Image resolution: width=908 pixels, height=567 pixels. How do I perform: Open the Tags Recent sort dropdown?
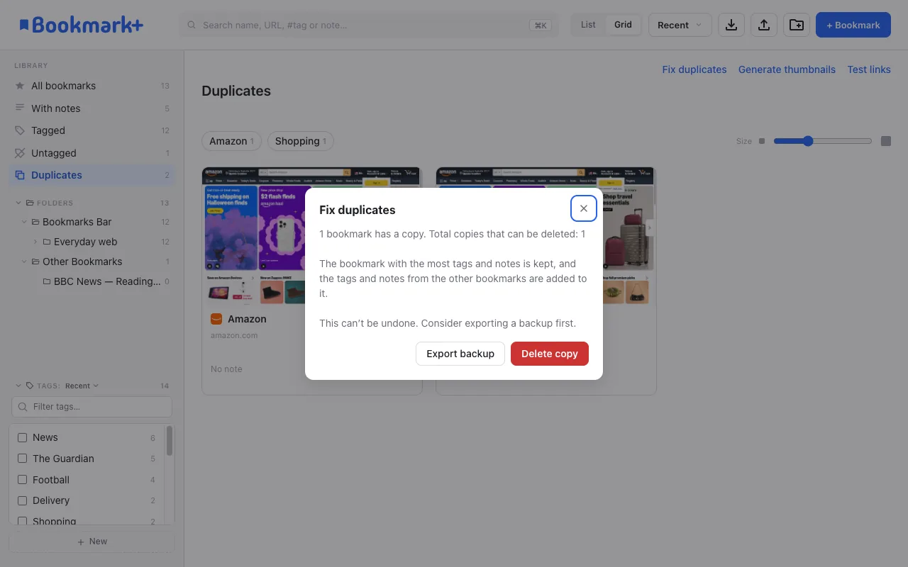tap(82, 386)
